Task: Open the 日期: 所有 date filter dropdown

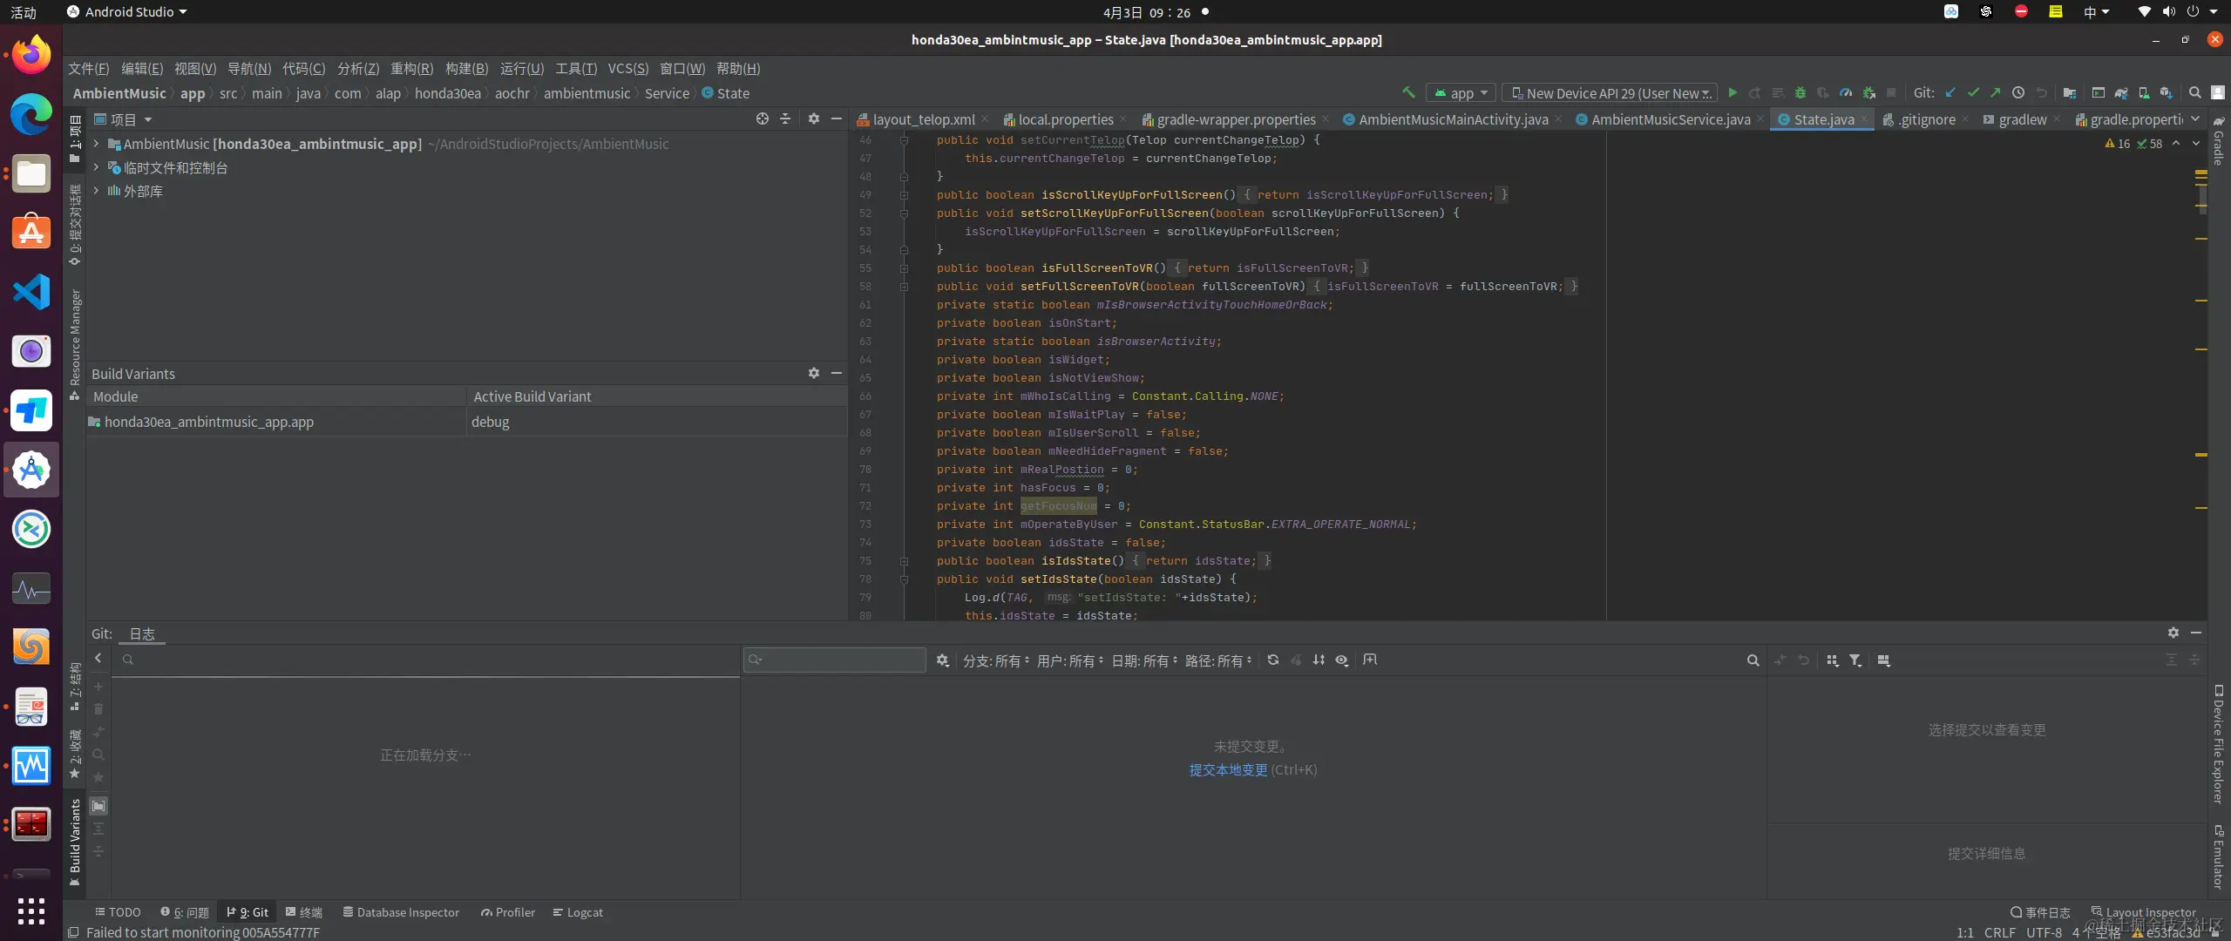Action: click(1144, 660)
